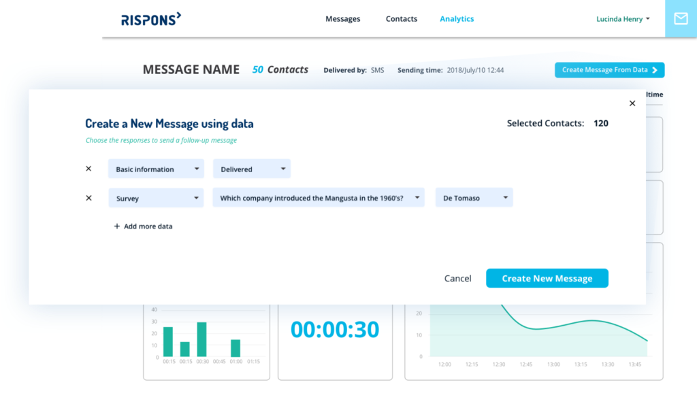Click the 00:00:30 timer value
The height and width of the screenshot is (393, 697).
(335, 330)
